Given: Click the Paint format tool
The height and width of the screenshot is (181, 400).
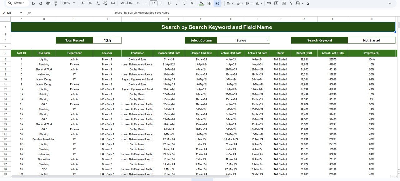Looking at the screenshot, I should coord(56,3).
